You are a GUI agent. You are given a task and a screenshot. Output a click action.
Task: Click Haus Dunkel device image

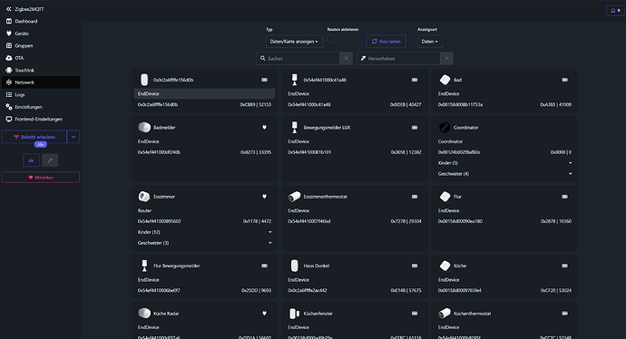pyautogui.click(x=294, y=266)
